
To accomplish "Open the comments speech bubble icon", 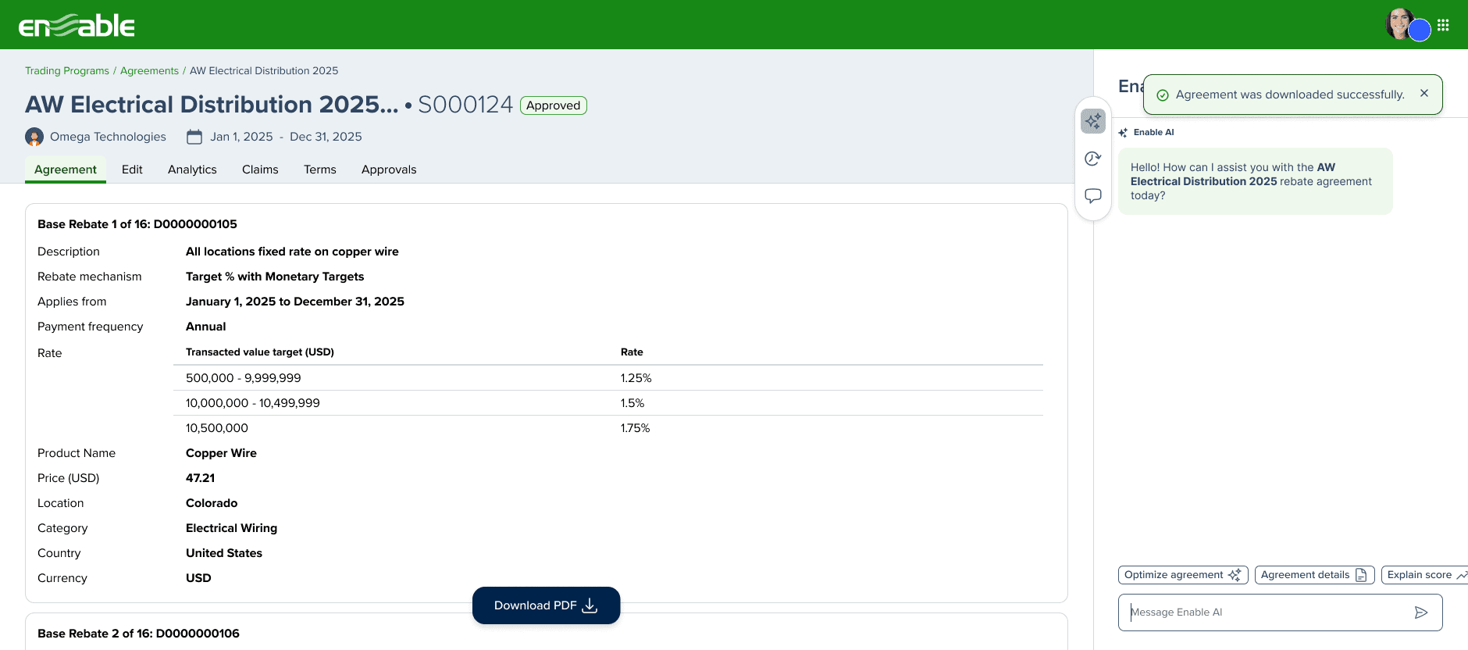I will pos(1093,195).
